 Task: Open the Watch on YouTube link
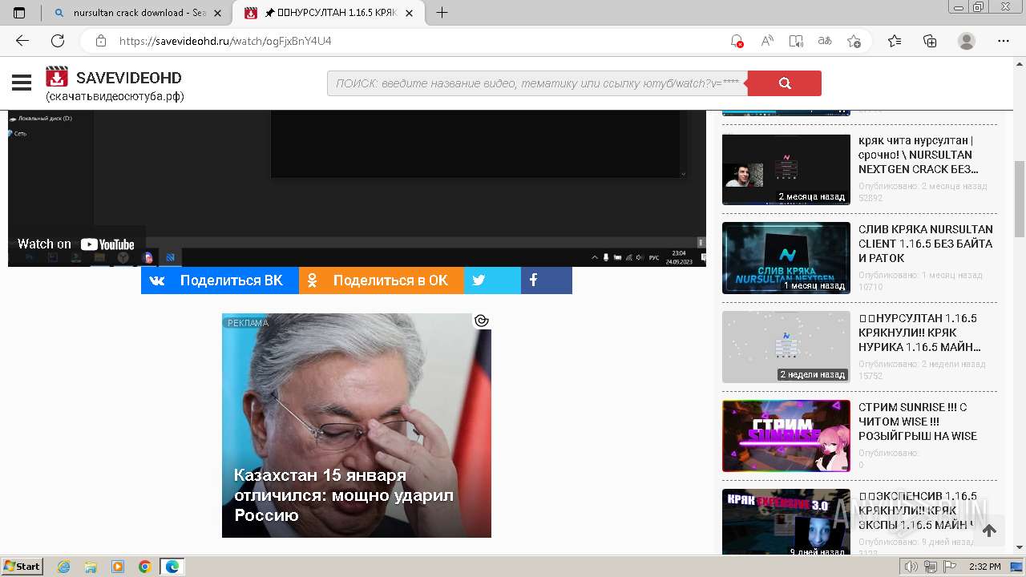[x=76, y=244]
